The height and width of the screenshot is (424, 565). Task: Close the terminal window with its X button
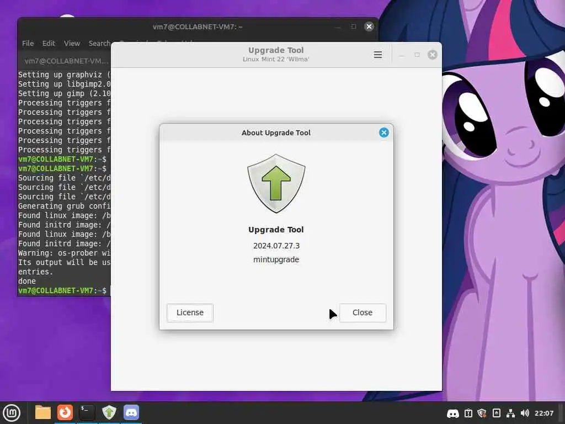pos(369,26)
